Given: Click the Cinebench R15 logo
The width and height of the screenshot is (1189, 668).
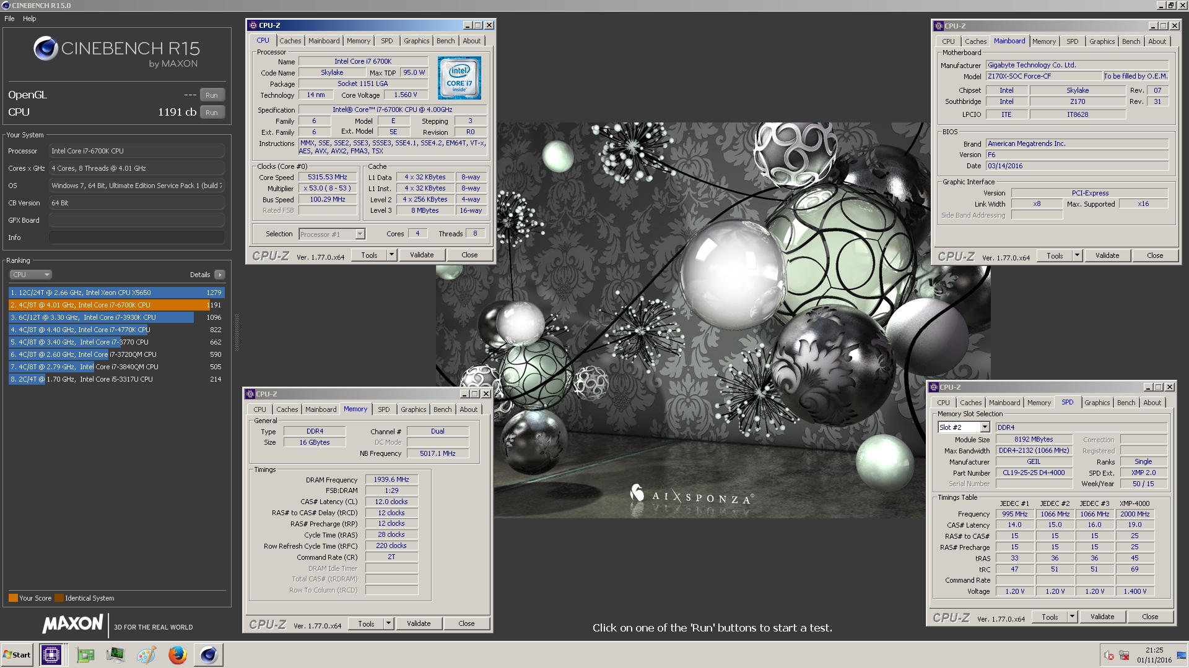Looking at the screenshot, I should click(116, 52).
